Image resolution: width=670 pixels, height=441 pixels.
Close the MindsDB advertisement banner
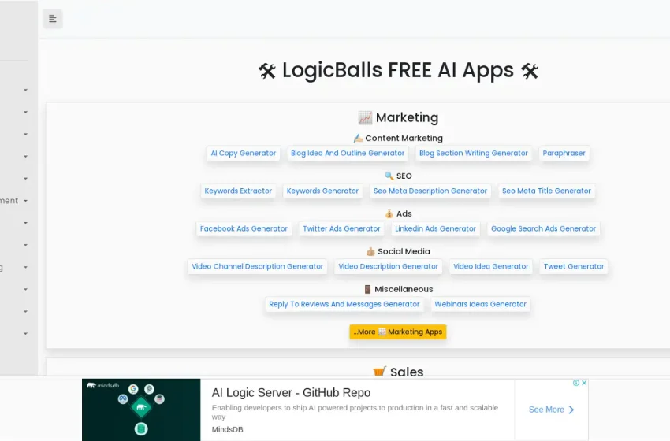[584, 383]
